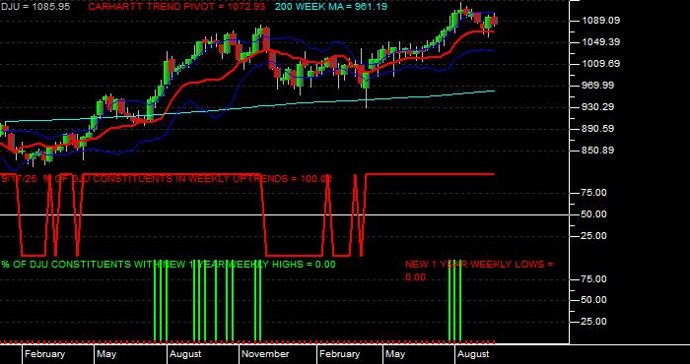The height and width of the screenshot is (364, 690).
Task: Click the first August date marker
Action: [185, 354]
